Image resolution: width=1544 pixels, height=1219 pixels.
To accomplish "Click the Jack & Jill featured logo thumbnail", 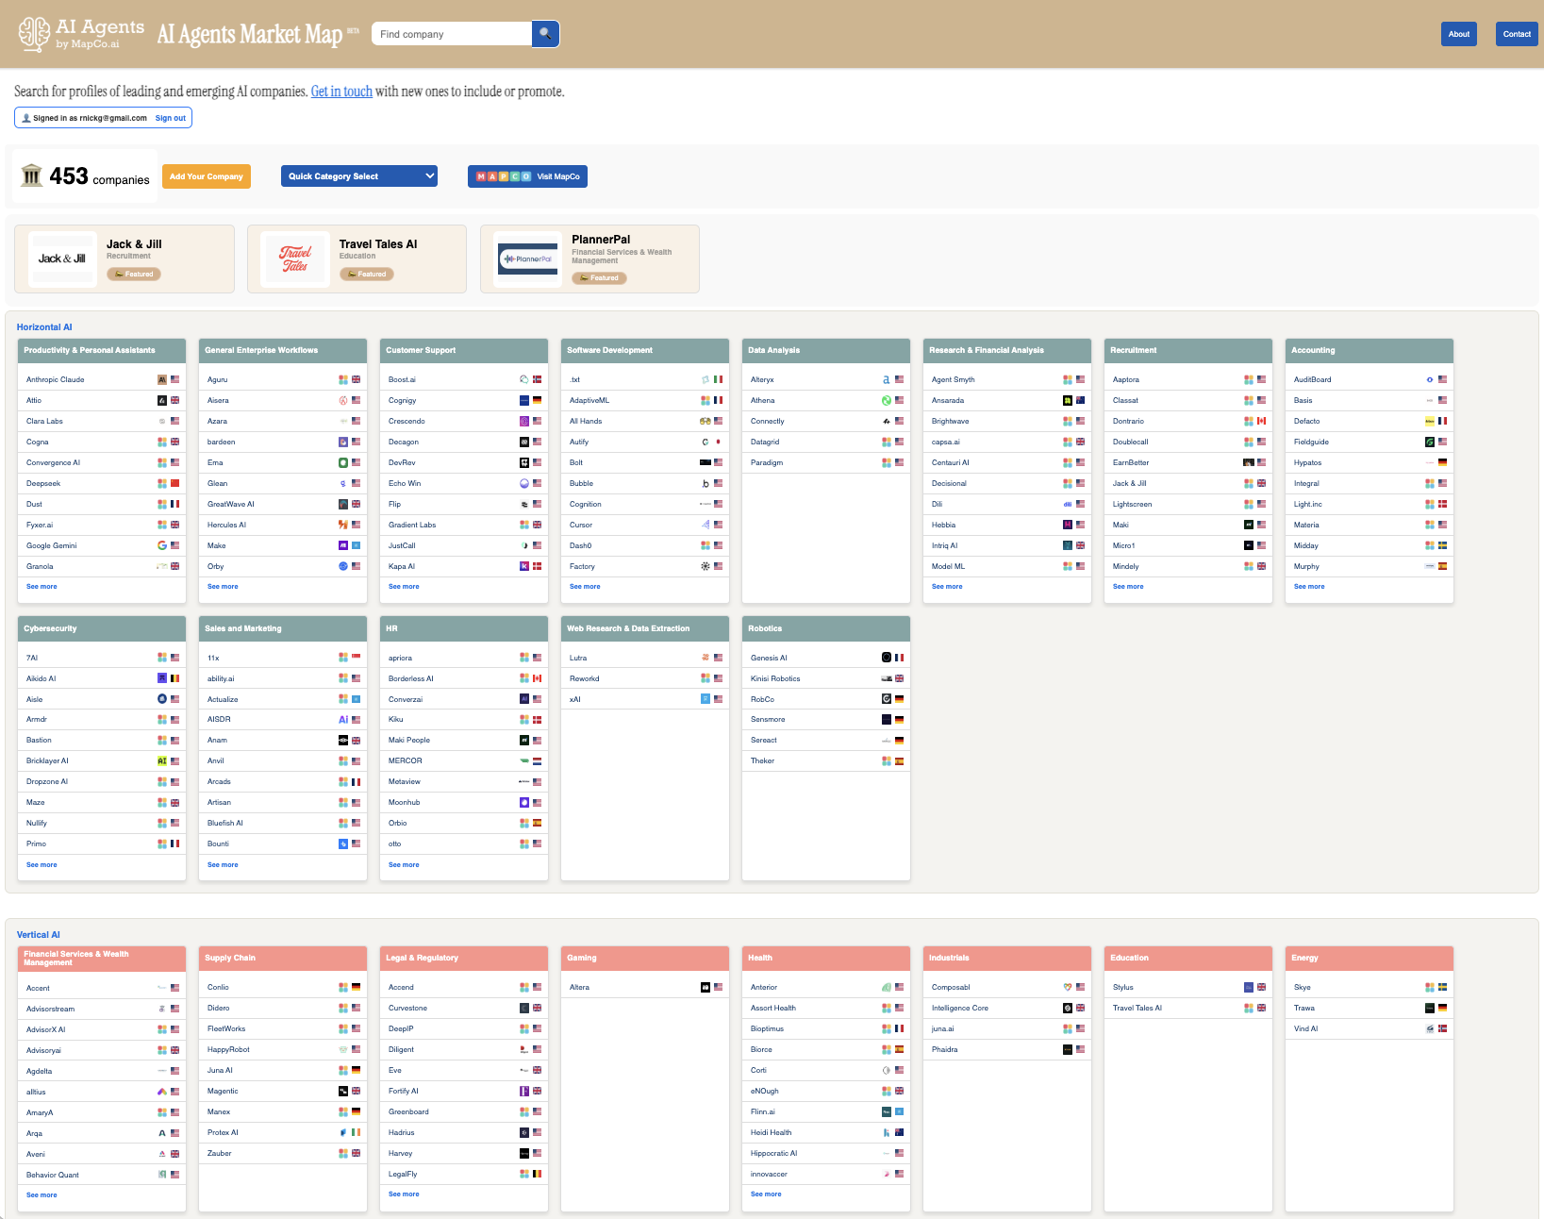I will (x=62, y=259).
